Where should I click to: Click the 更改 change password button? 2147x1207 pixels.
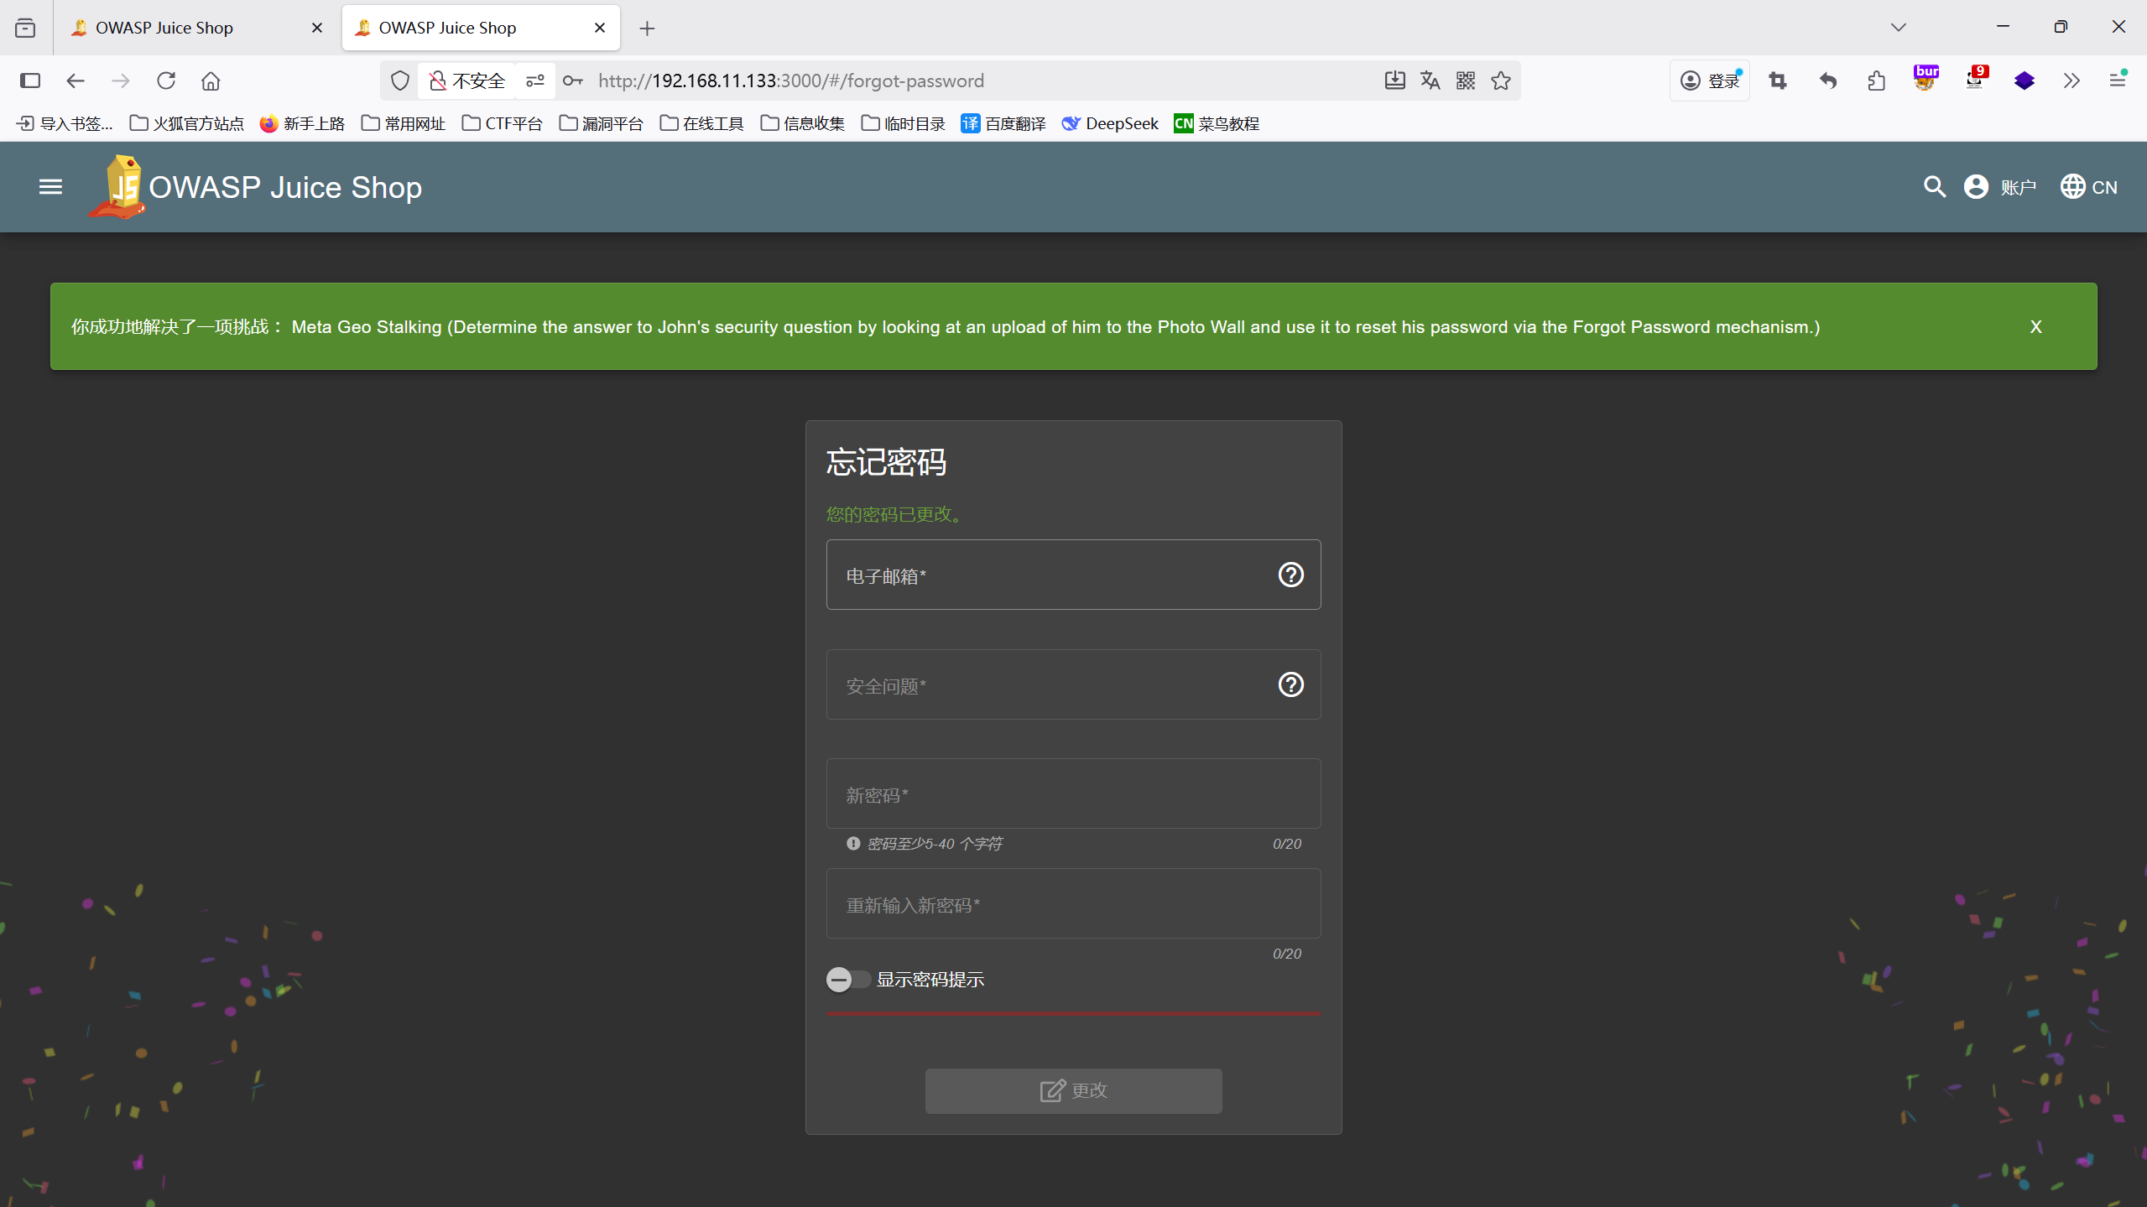pyautogui.click(x=1073, y=1090)
